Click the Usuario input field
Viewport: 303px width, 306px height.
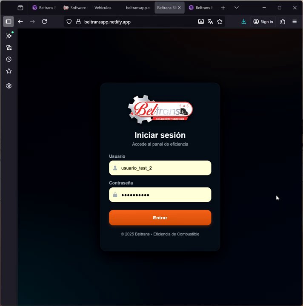tap(160, 168)
